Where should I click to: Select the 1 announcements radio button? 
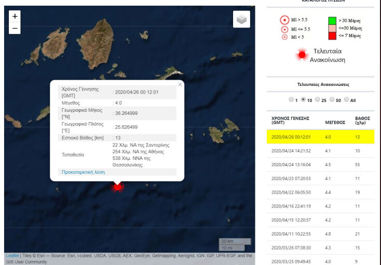291,100
